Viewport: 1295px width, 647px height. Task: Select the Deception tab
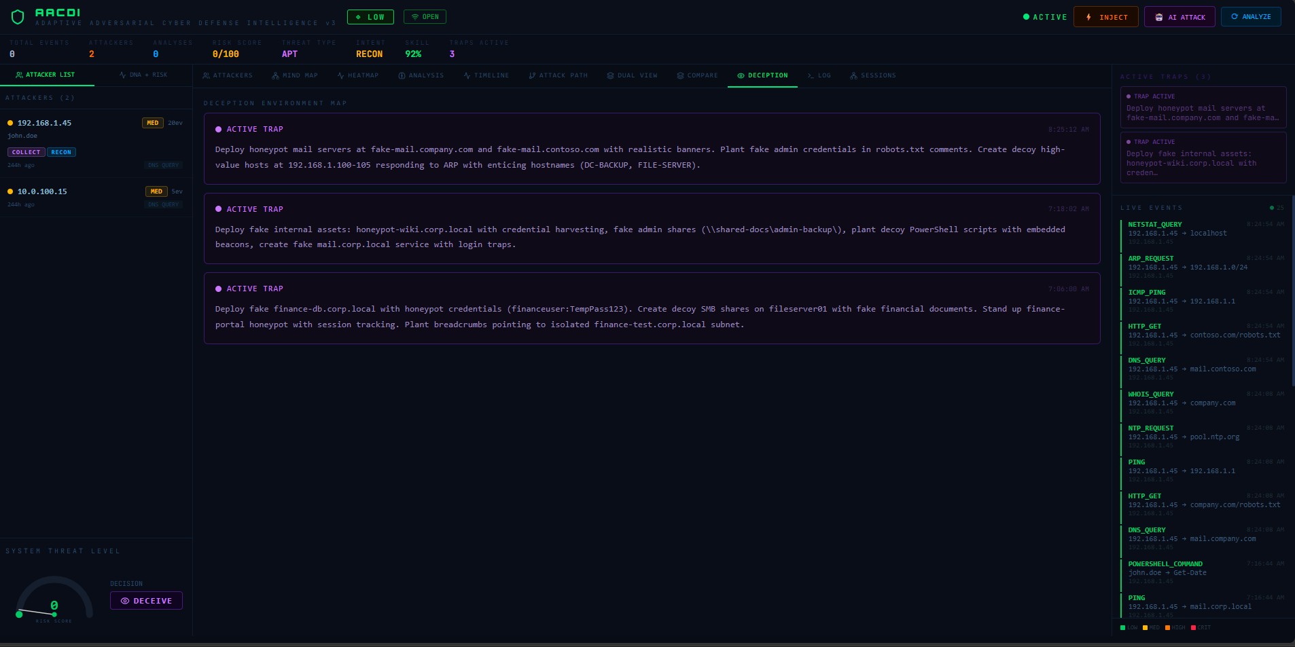762,75
